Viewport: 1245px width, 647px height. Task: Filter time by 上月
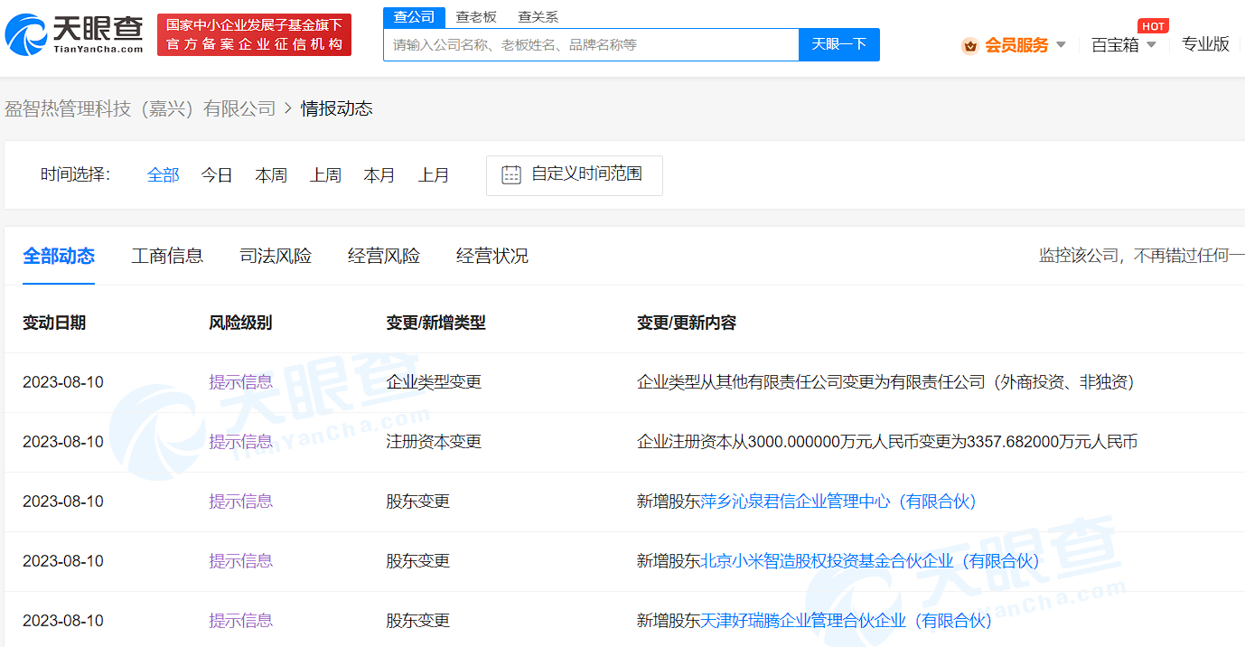[x=434, y=175]
